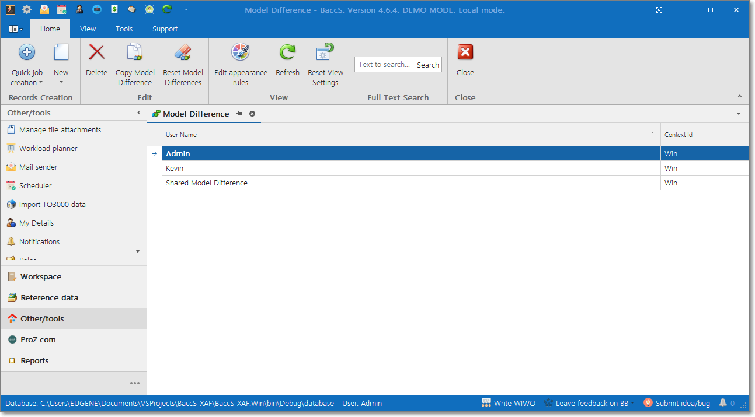Click the green Refresh icon

[287, 53]
